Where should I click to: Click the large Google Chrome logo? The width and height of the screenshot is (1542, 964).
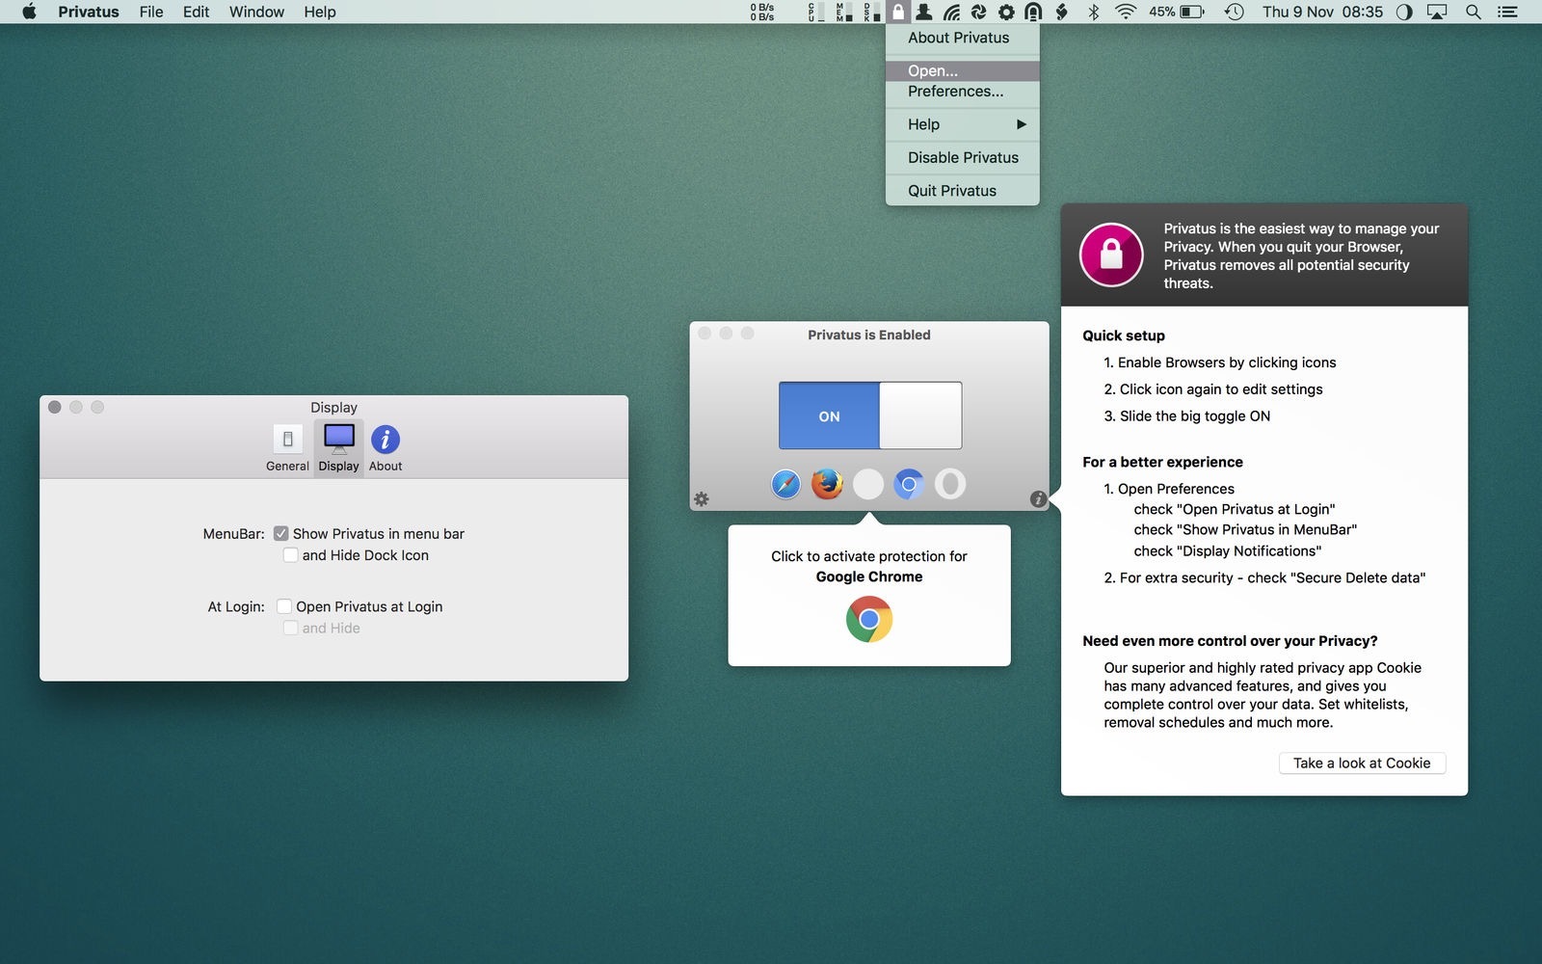(869, 620)
